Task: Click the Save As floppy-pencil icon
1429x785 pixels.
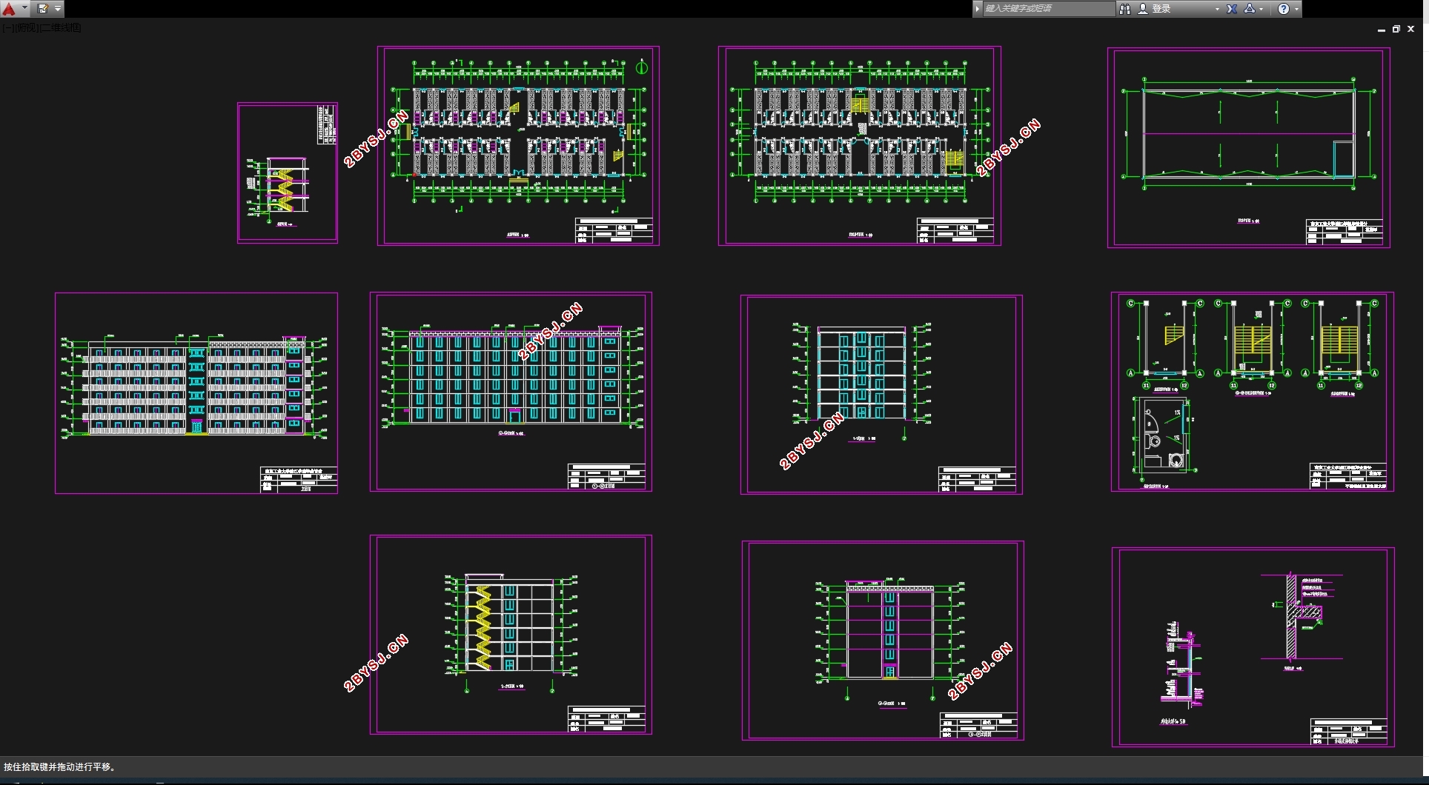Action: click(x=43, y=9)
